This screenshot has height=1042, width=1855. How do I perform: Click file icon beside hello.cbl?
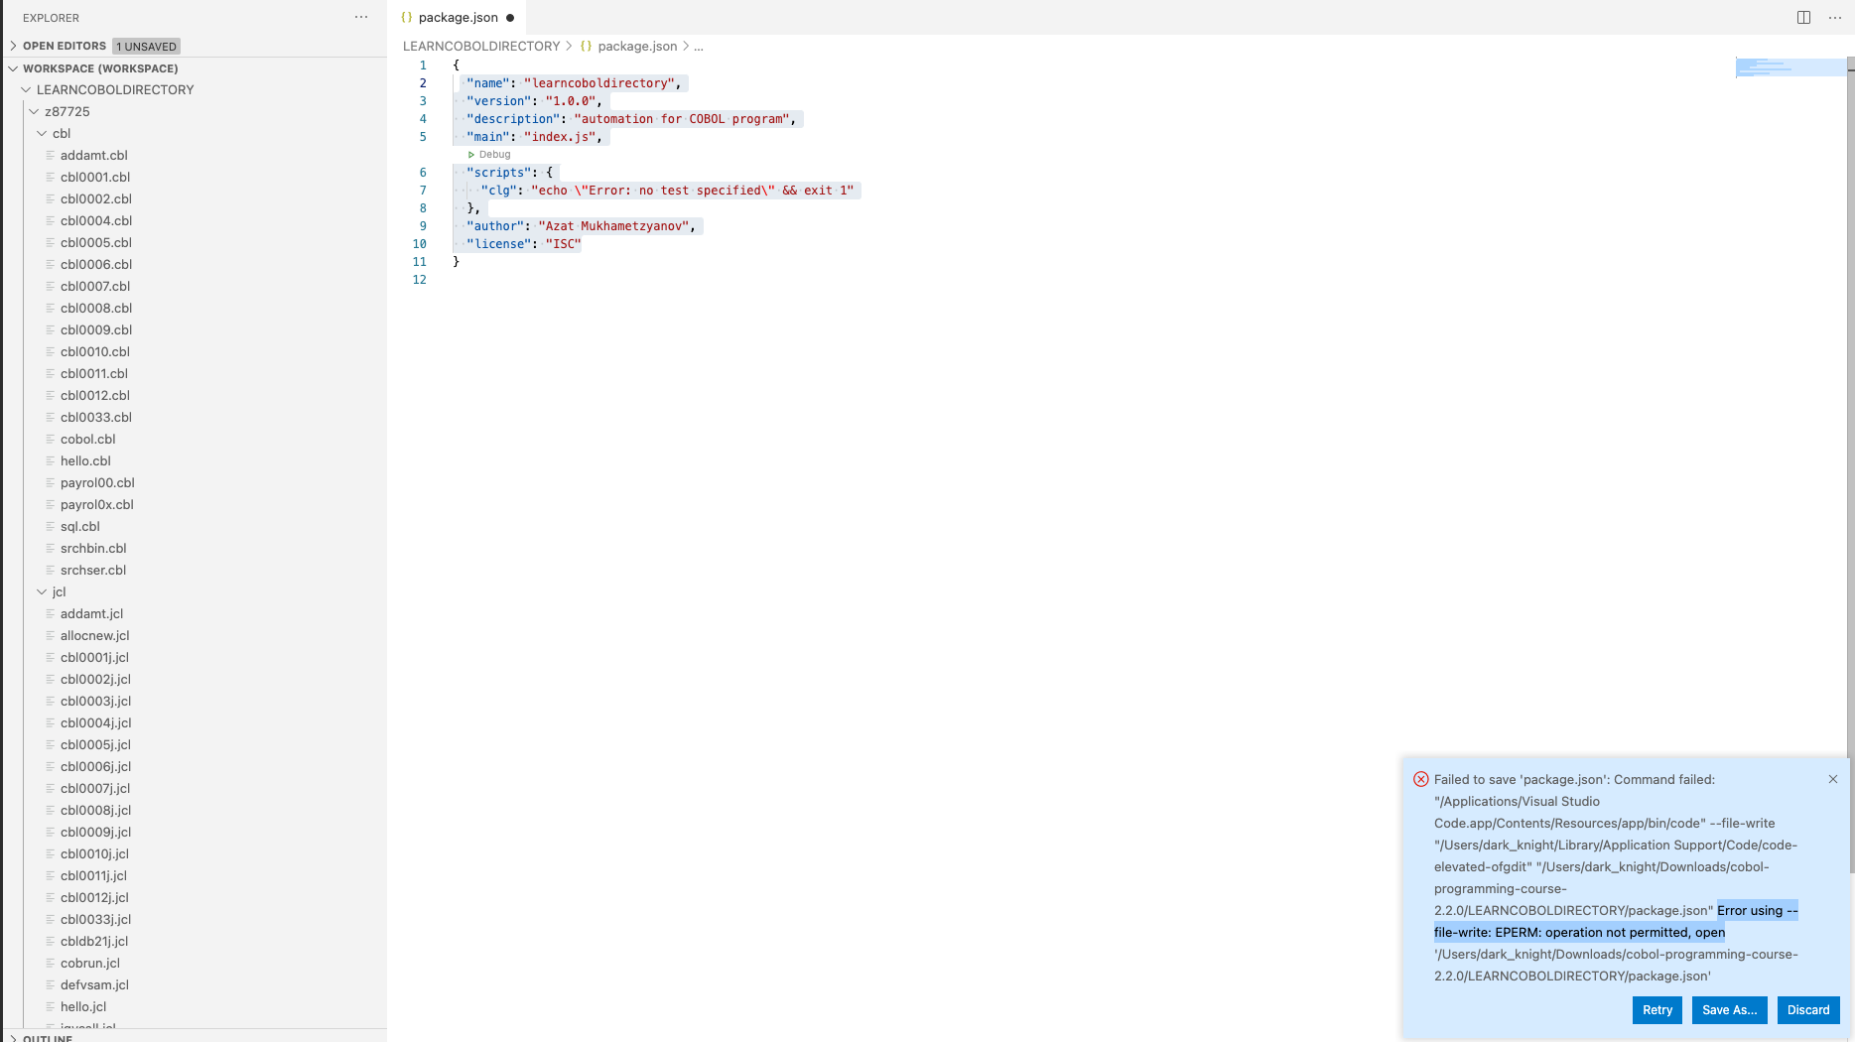[x=50, y=460]
